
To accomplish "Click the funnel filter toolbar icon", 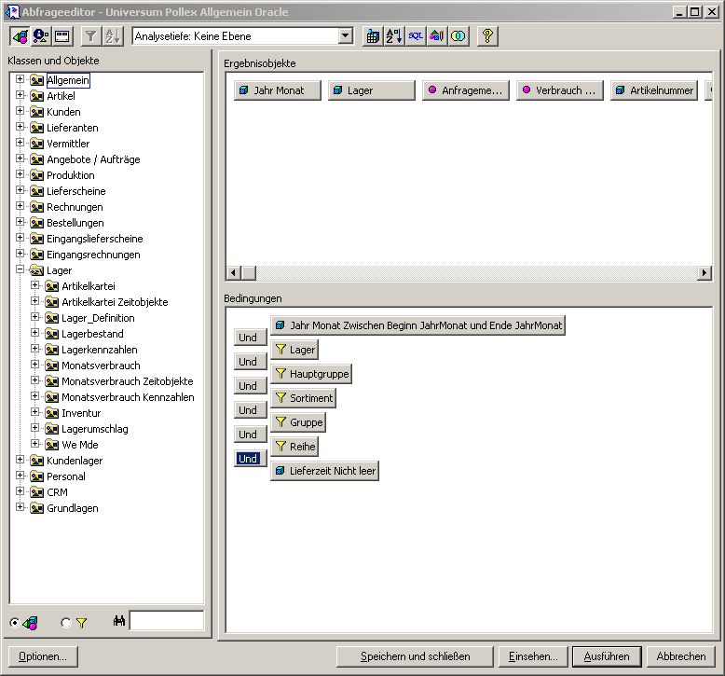I will click(x=90, y=36).
